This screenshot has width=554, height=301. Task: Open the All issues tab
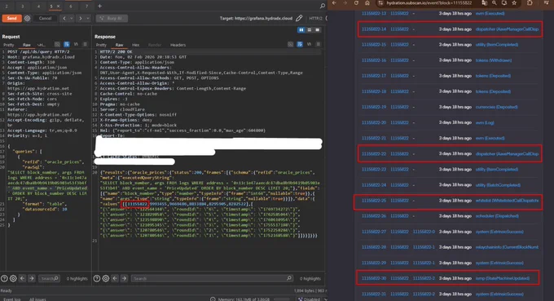37,299
